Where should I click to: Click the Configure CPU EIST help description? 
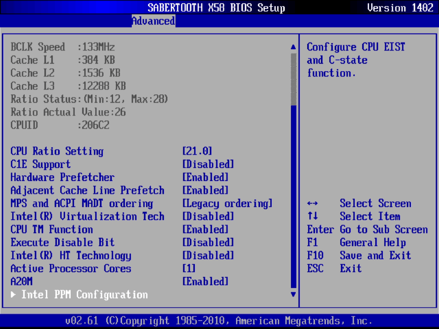(x=356, y=60)
